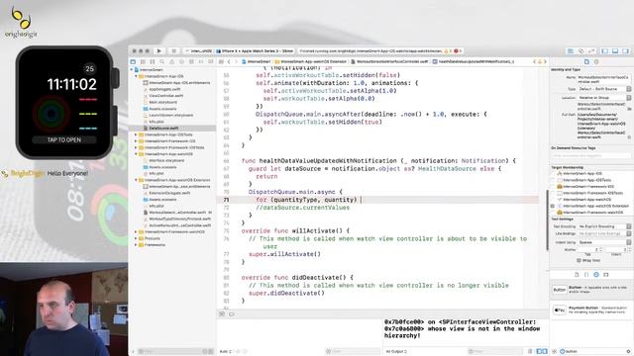The height and width of the screenshot is (356, 634).
Task: Toggle the Wrap lines checkbox
Action: tap(579, 261)
